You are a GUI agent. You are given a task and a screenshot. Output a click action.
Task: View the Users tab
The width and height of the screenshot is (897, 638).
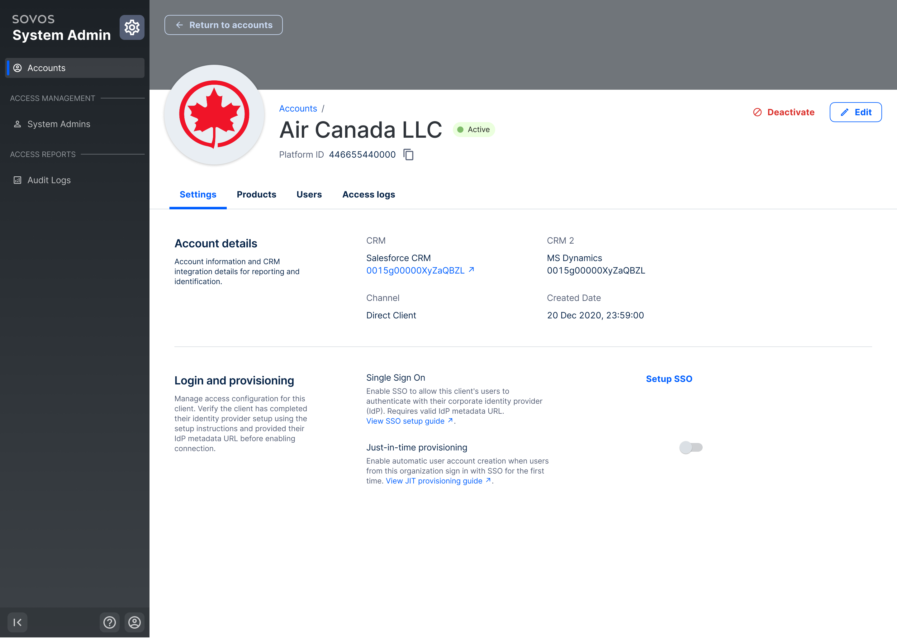309,194
